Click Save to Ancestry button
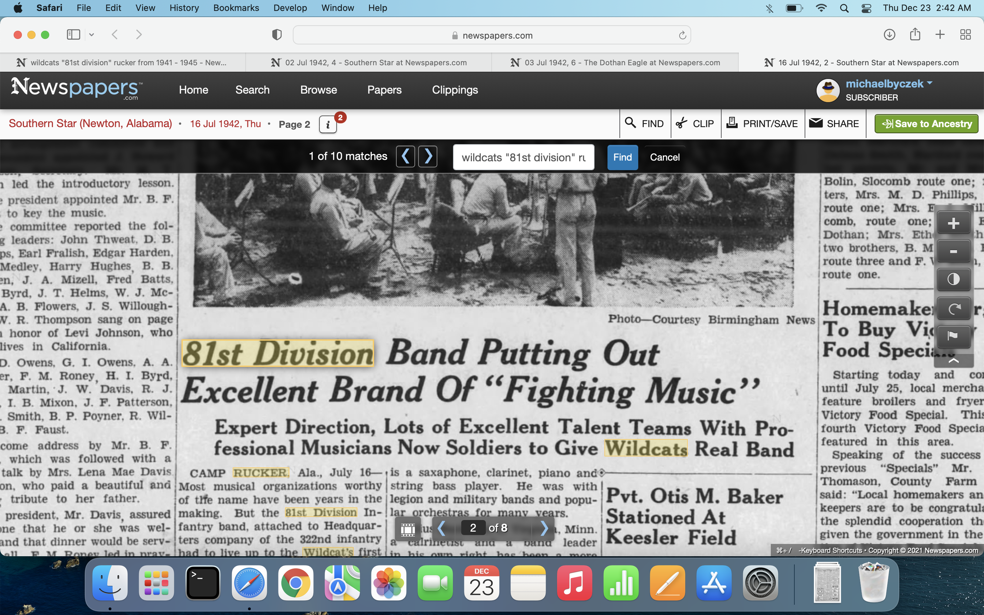This screenshot has height=615, width=984. click(926, 124)
